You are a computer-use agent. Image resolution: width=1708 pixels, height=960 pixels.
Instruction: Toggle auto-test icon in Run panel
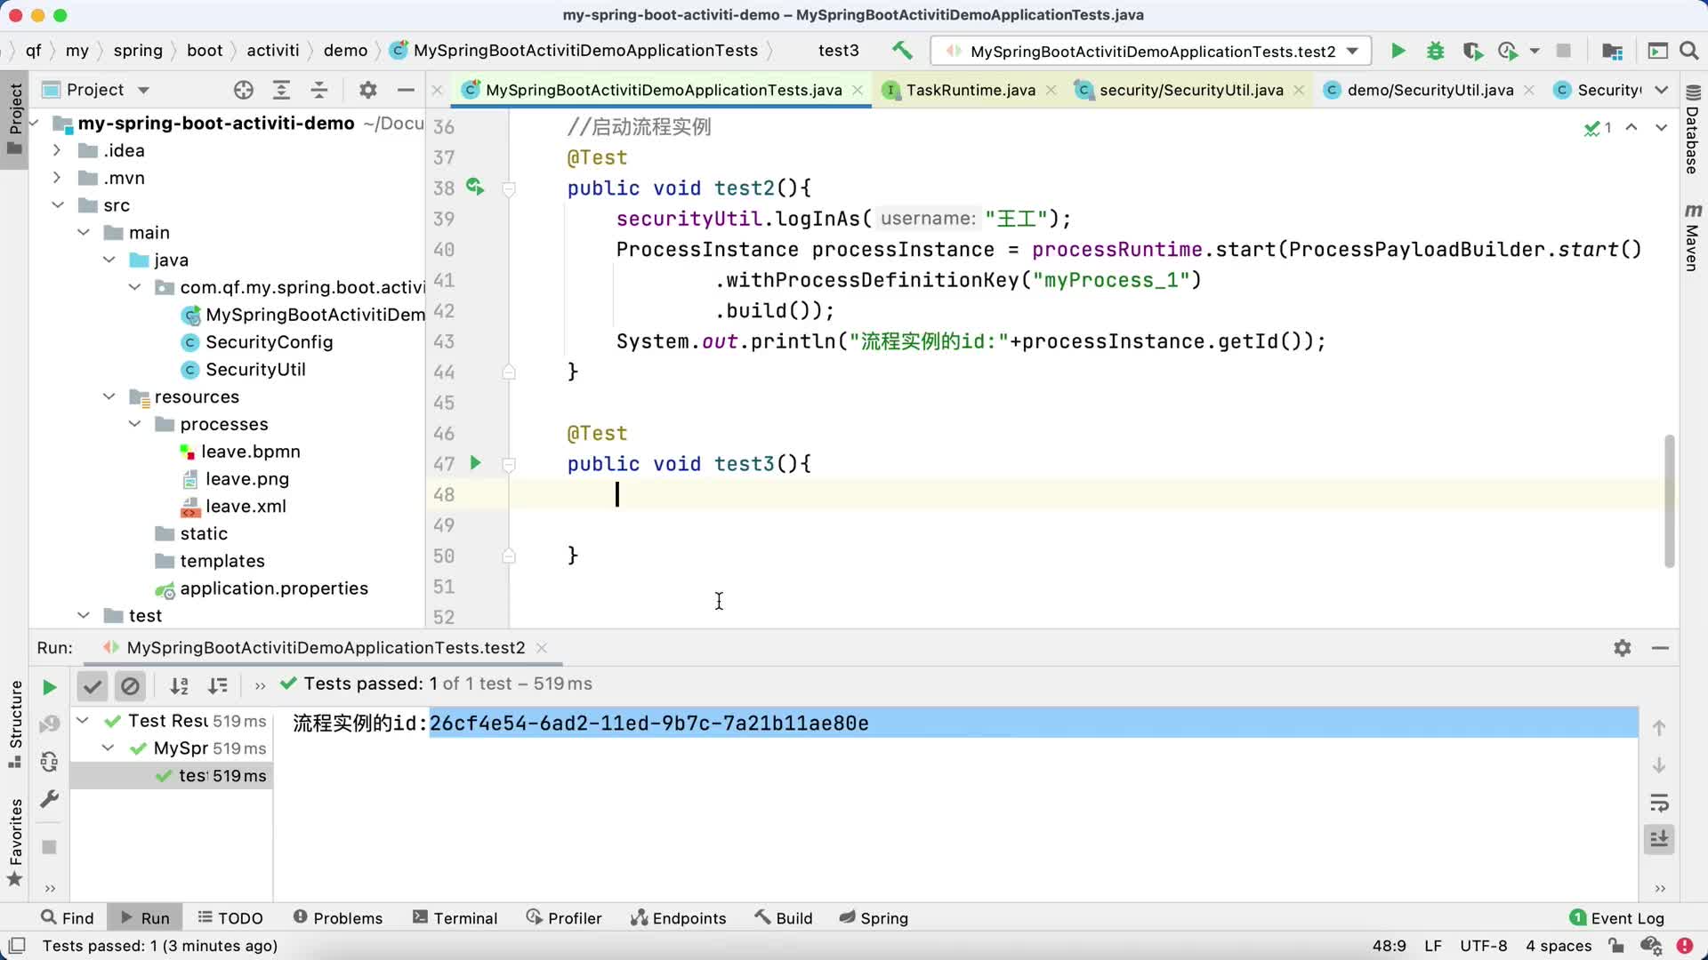[49, 762]
